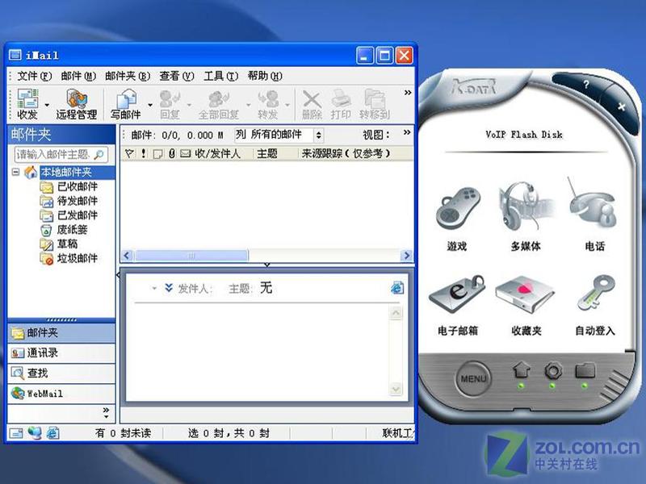Click the priority exclamation column header

[144, 153]
